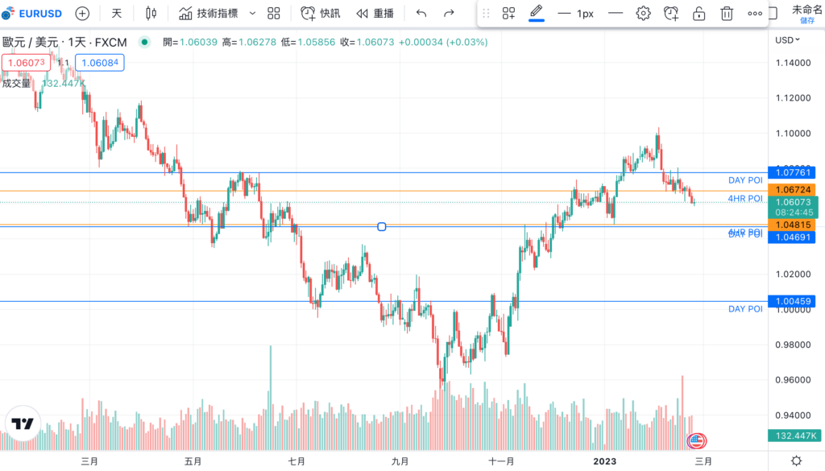Start bar replay with 重播

tap(375, 14)
